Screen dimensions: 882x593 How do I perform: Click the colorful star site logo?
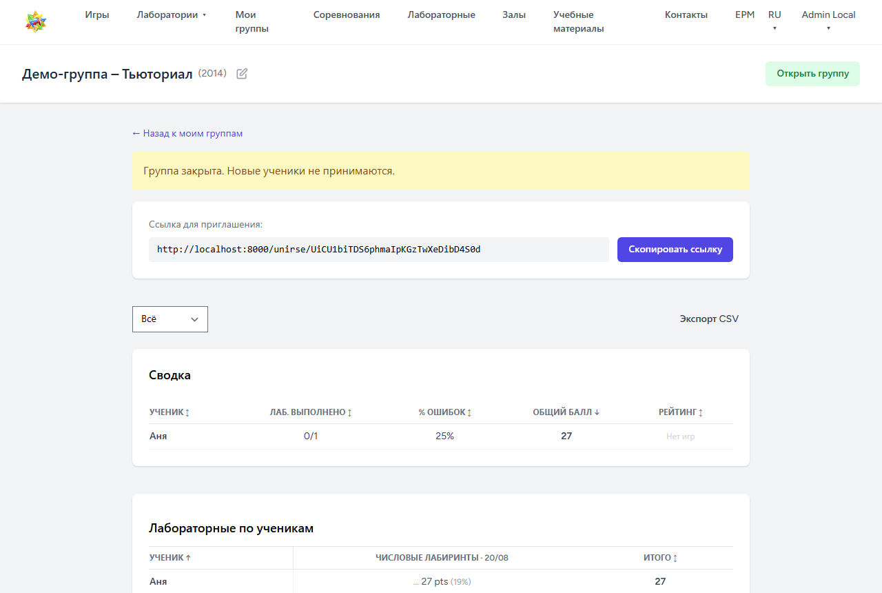36,22
